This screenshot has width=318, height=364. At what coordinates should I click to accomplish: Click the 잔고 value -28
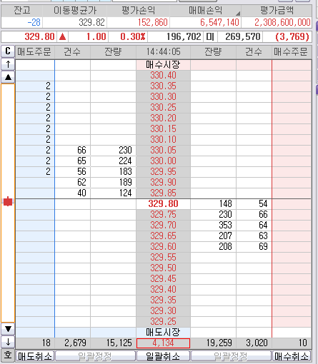pyautogui.click(x=34, y=23)
